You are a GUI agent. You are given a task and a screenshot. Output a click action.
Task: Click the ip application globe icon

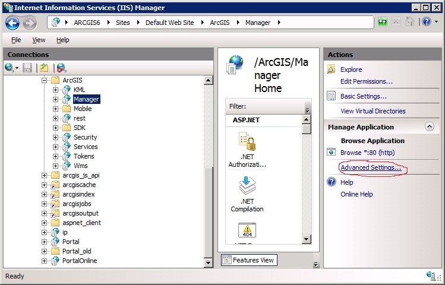(55, 232)
